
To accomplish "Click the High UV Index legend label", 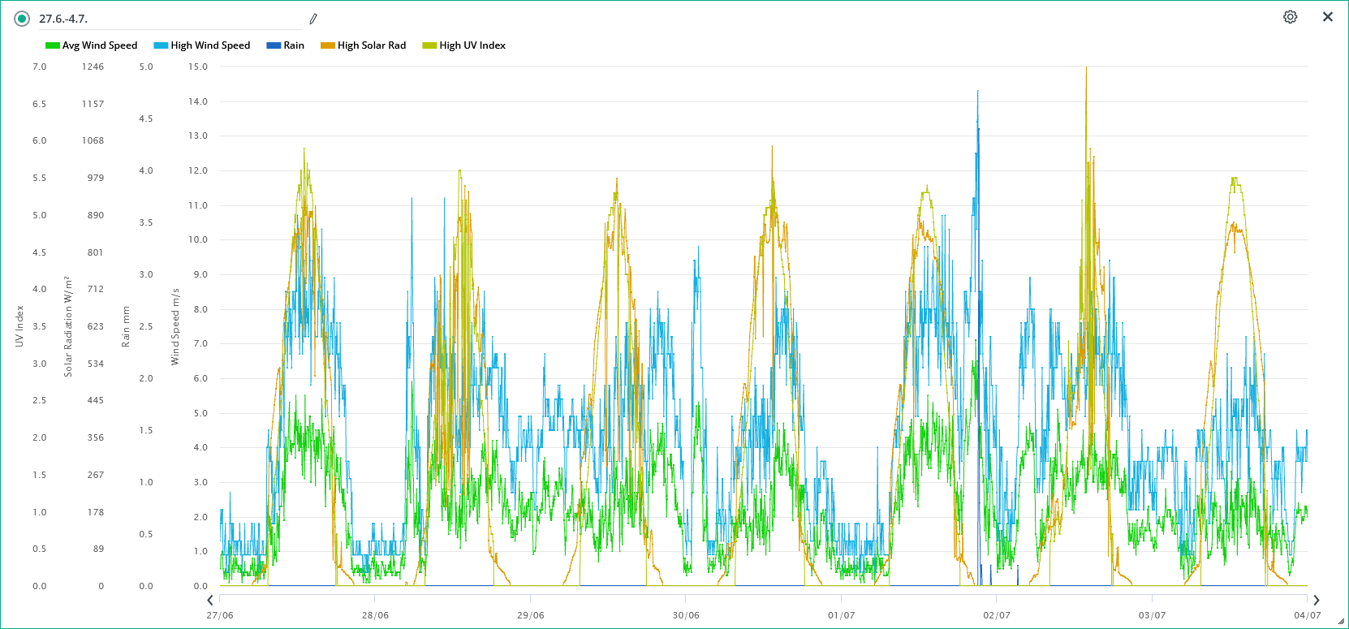I will pos(472,45).
